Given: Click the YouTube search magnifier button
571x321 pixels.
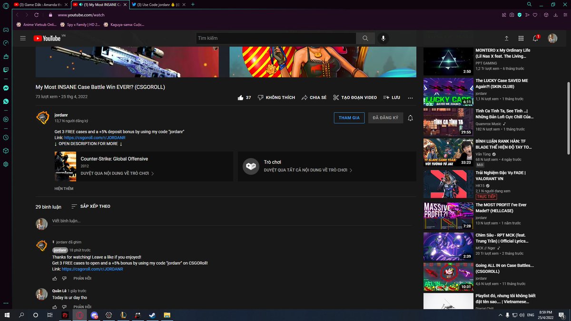Looking at the screenshot, I should pos(365,38).
